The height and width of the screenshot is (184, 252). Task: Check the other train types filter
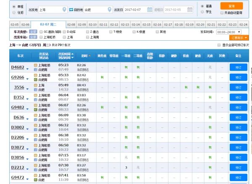point(157,32)
